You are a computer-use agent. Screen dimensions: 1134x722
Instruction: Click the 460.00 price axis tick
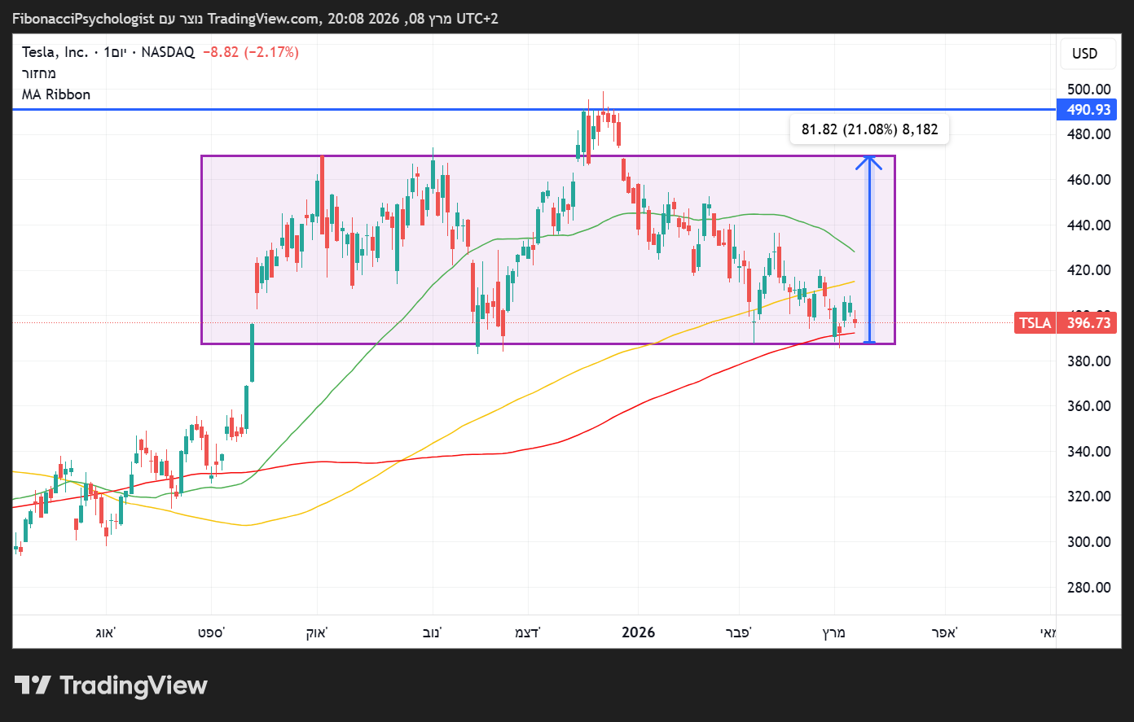tap(1089, 180)
